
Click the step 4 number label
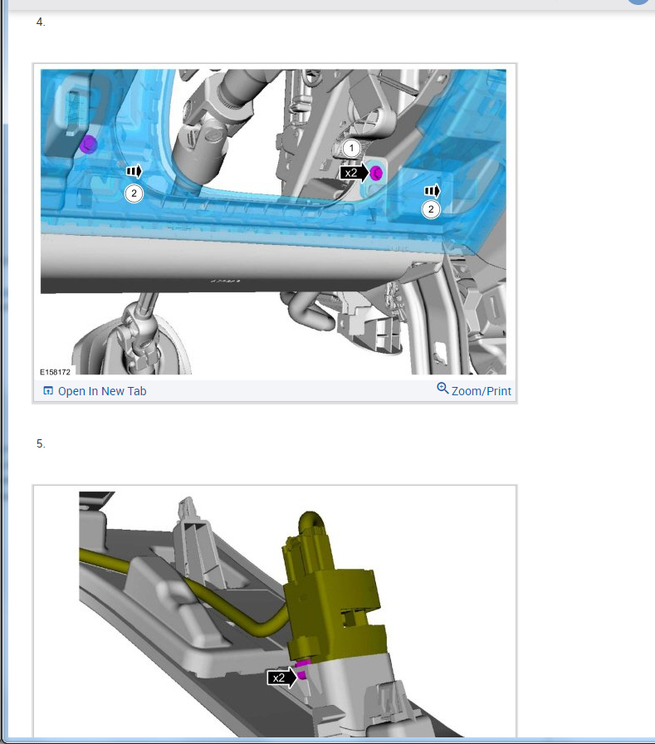tap(41, 22)
